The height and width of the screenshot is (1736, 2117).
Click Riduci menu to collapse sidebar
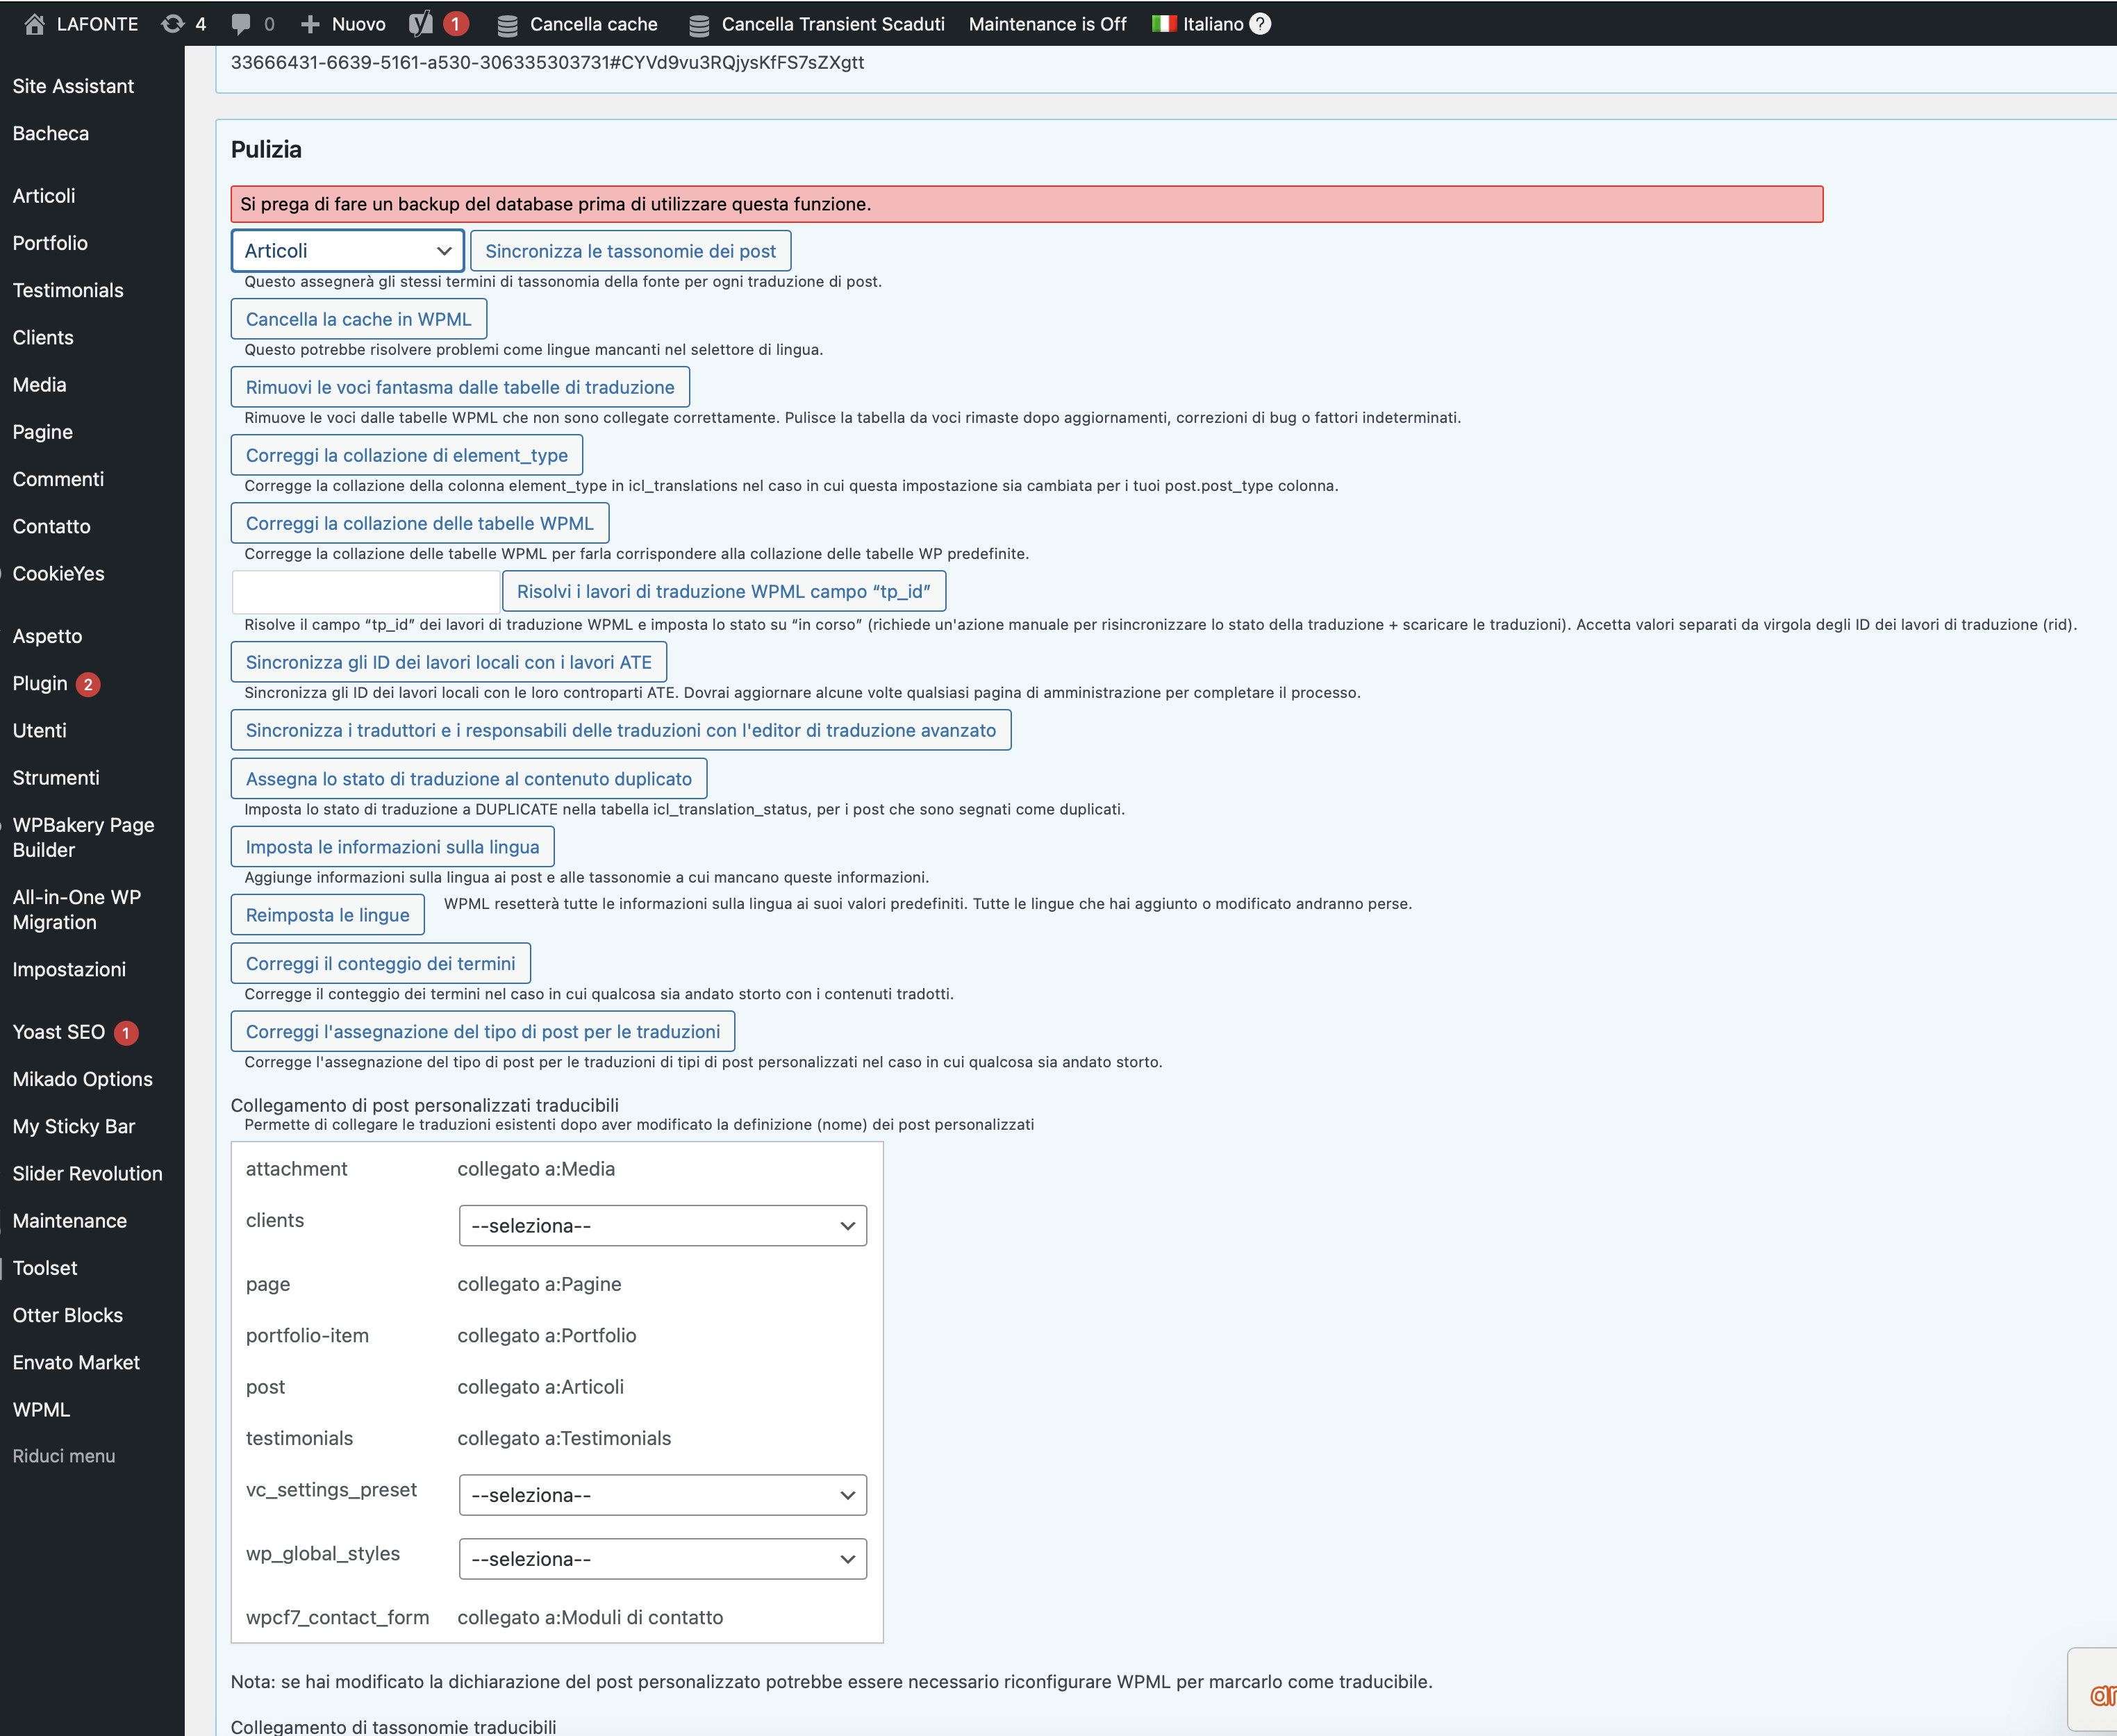[x=64, y=1456]
